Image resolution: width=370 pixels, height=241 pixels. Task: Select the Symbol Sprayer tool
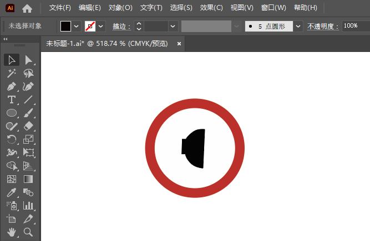pos(12,206)
